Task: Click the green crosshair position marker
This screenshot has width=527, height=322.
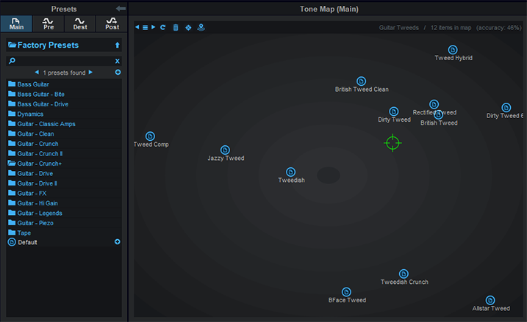Action: [x=392, y=143]
